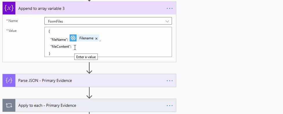Screen dimensions: 283x114
Task: Select the Filename dynamic content token
Action: click(x=84, y=38)
